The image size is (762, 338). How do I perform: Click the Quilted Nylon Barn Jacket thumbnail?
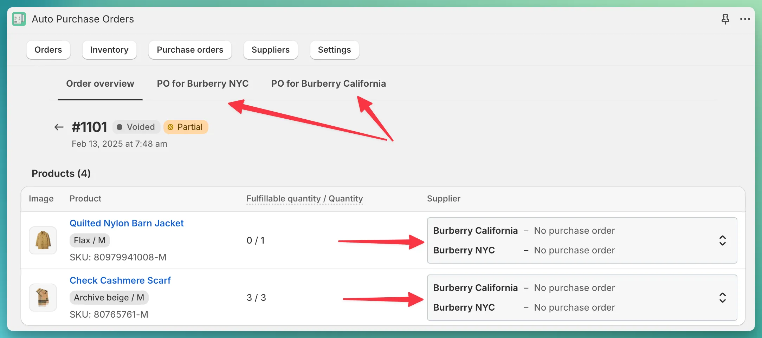coord(43,240)
